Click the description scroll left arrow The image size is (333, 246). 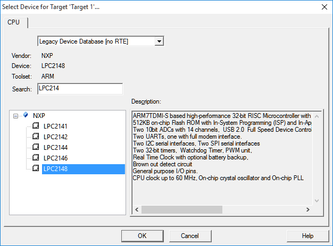point(137,210)
